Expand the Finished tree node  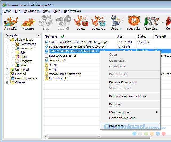7,74
